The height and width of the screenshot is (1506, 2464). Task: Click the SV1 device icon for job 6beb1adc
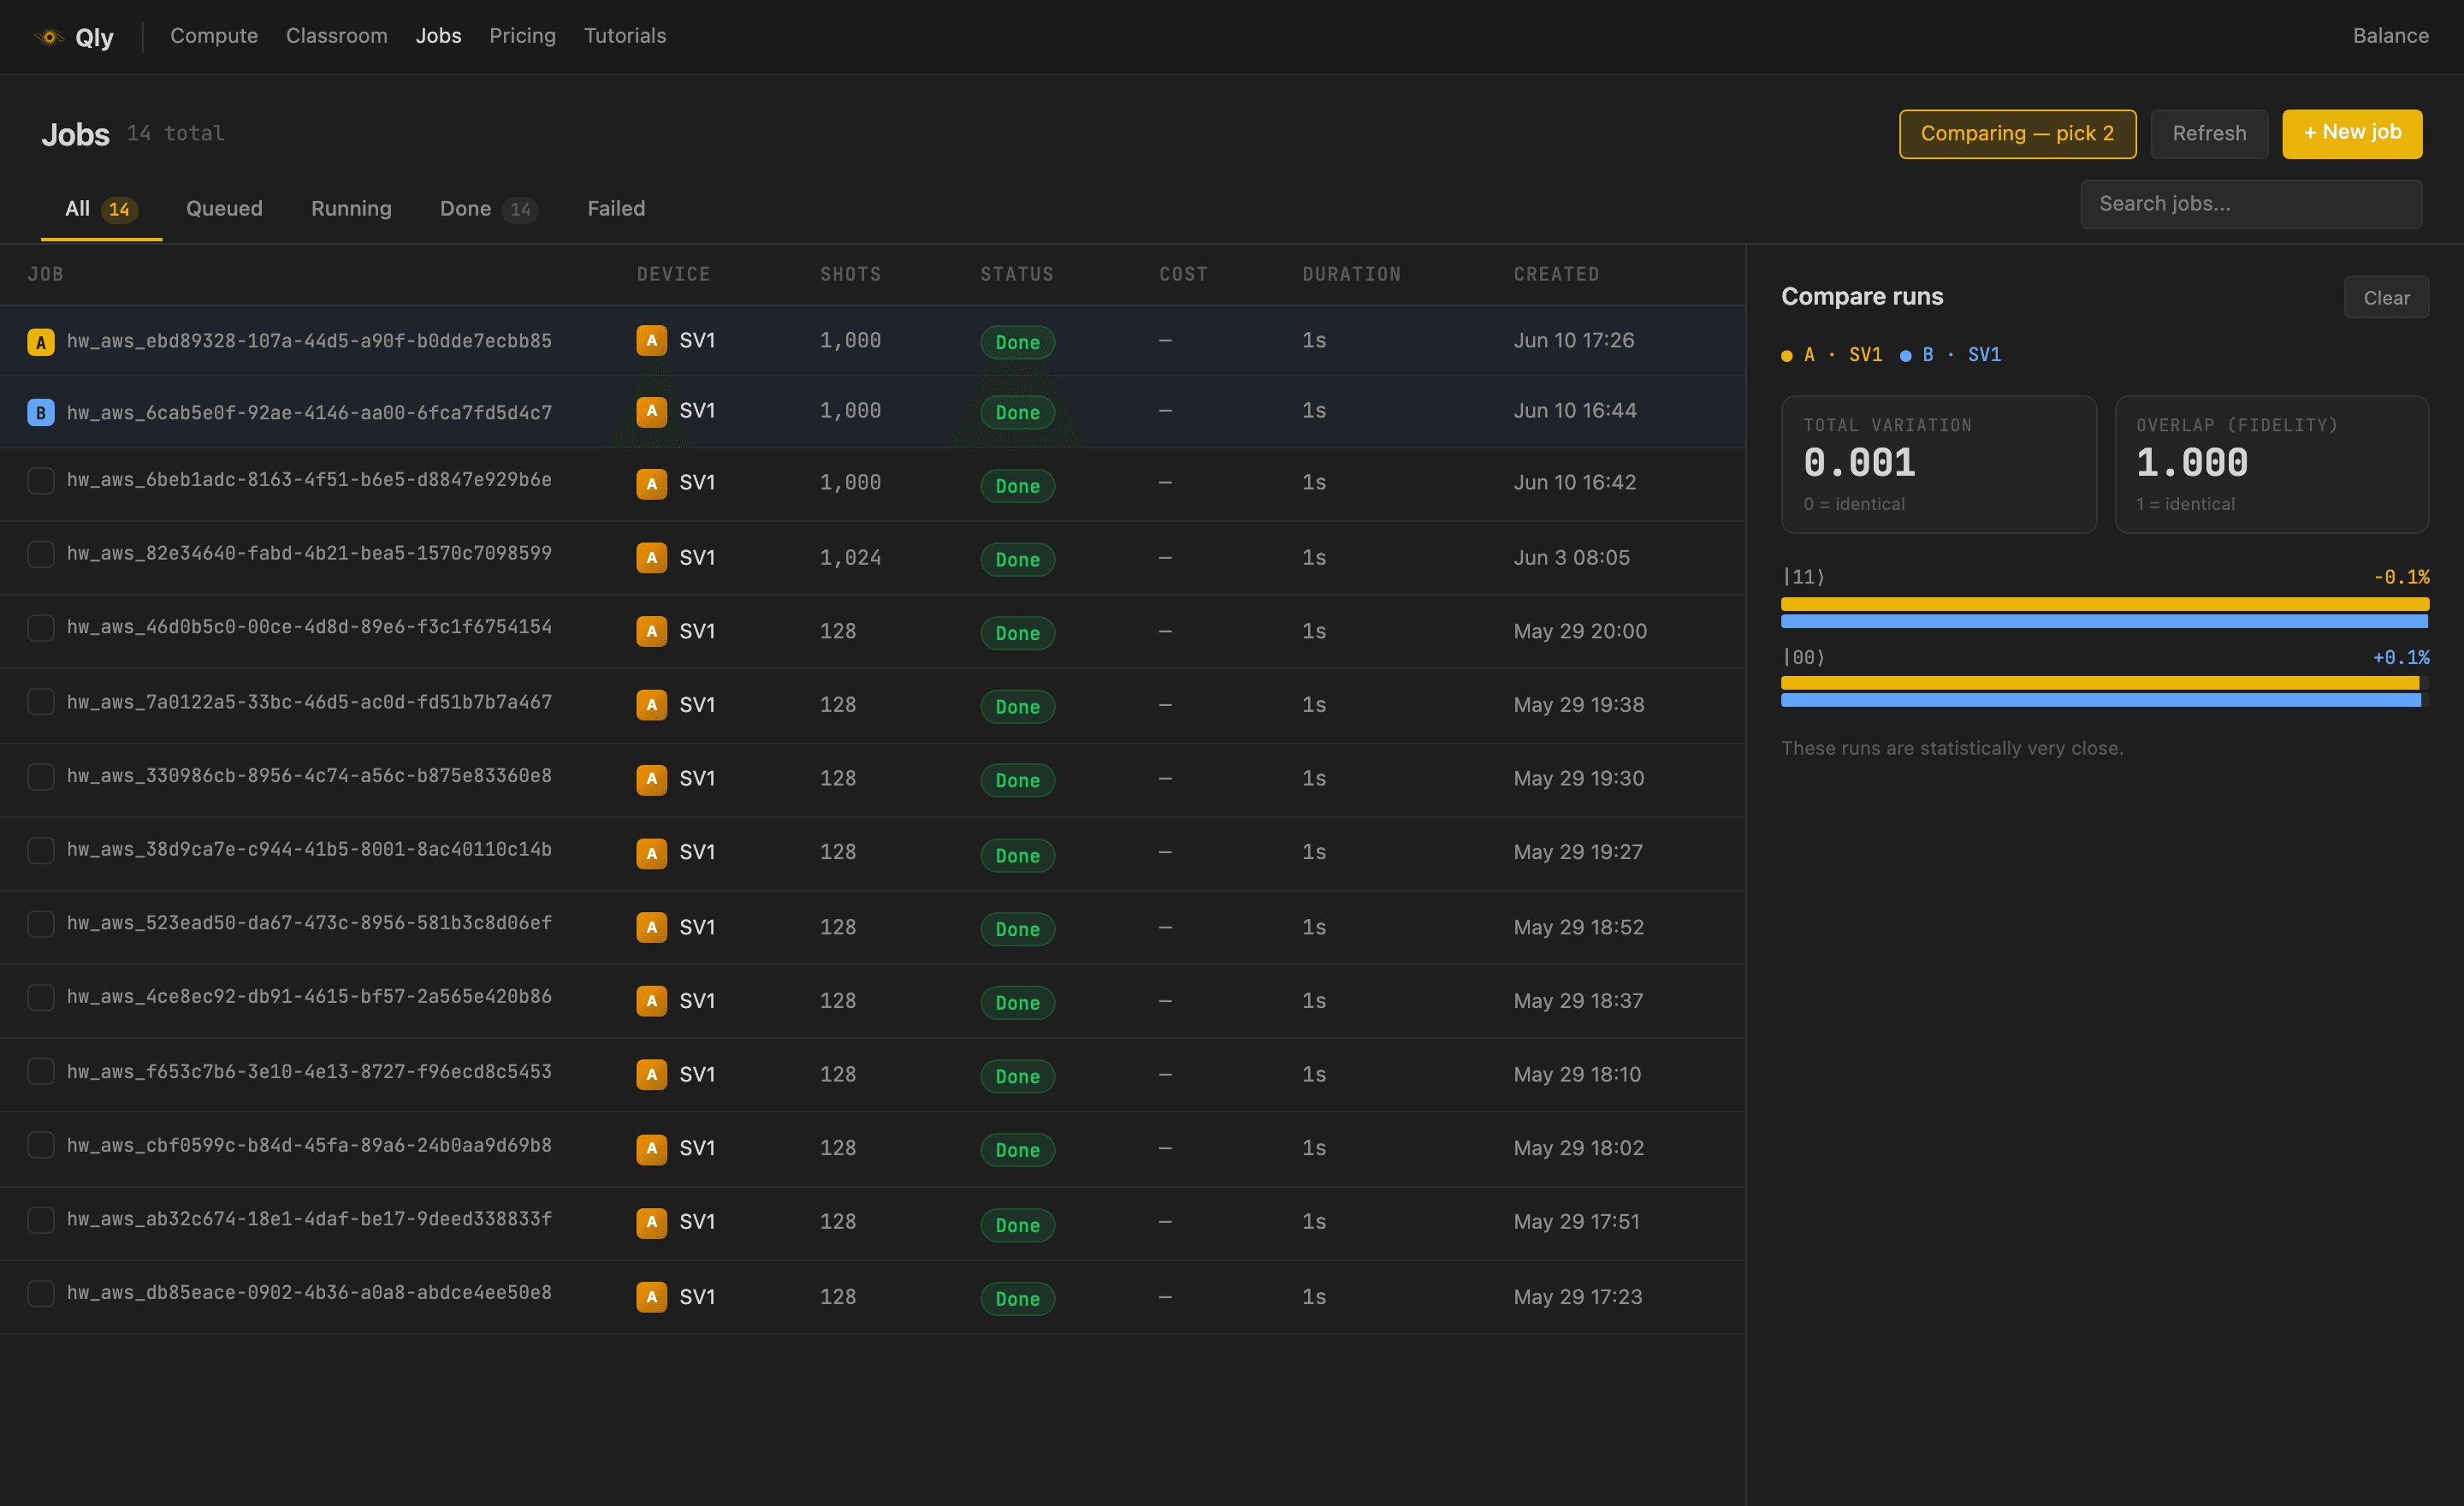pyautogui.click(x=651, y=484)
